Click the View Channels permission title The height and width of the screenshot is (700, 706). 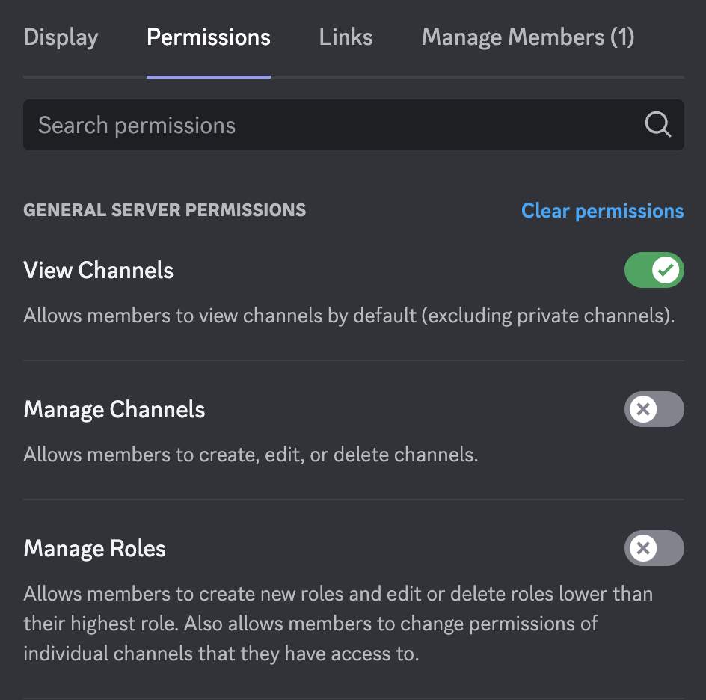98,271
